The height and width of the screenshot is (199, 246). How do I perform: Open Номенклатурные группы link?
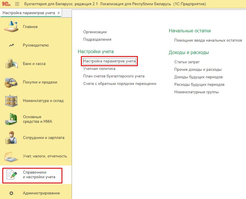196,92
